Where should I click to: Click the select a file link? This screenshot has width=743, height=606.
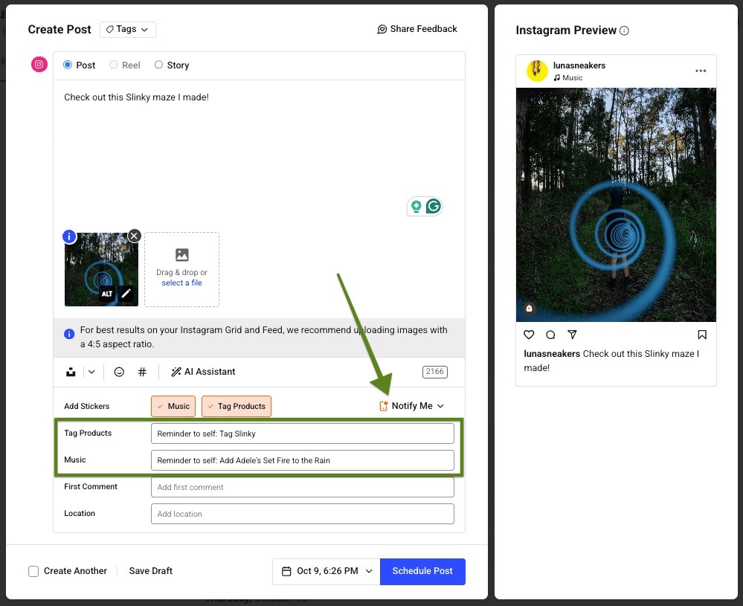(182, 283)
